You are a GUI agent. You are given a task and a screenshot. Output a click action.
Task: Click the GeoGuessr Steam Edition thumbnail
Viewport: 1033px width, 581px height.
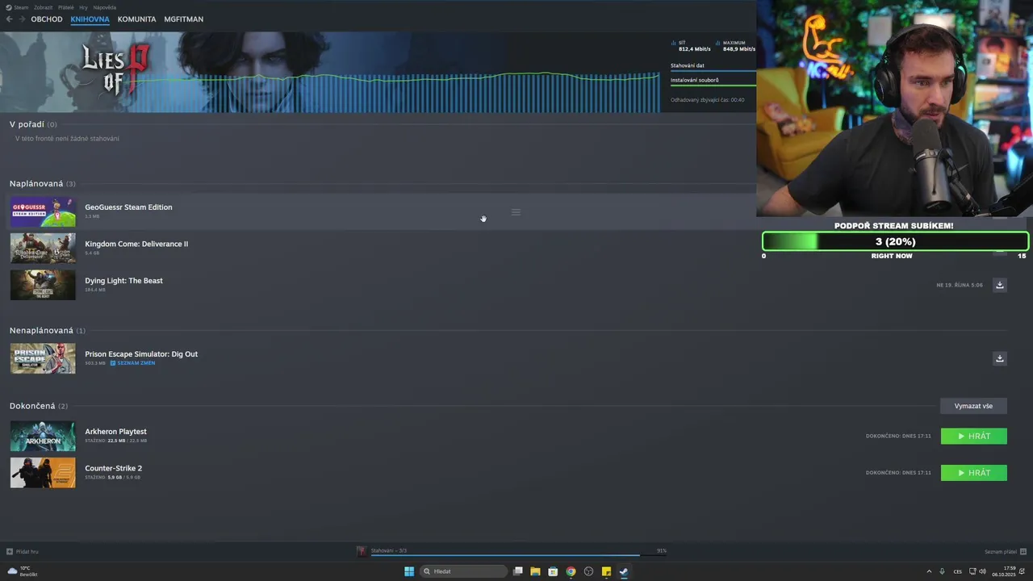pyautogui.click(x=43, y=212)
